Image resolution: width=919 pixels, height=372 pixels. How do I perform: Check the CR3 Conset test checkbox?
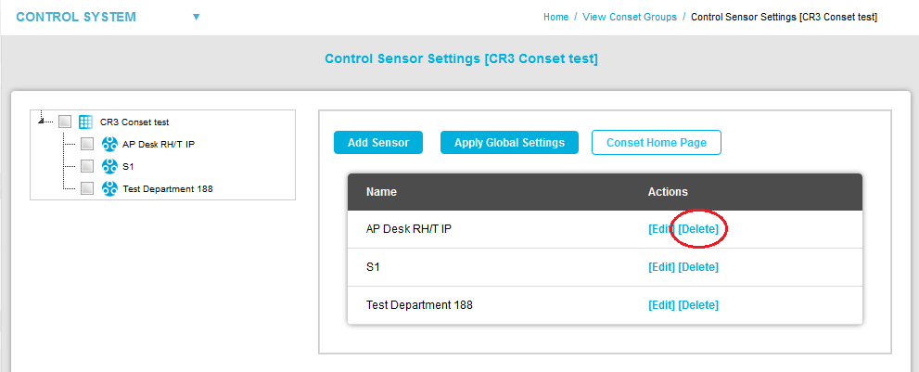coord(65,122)
